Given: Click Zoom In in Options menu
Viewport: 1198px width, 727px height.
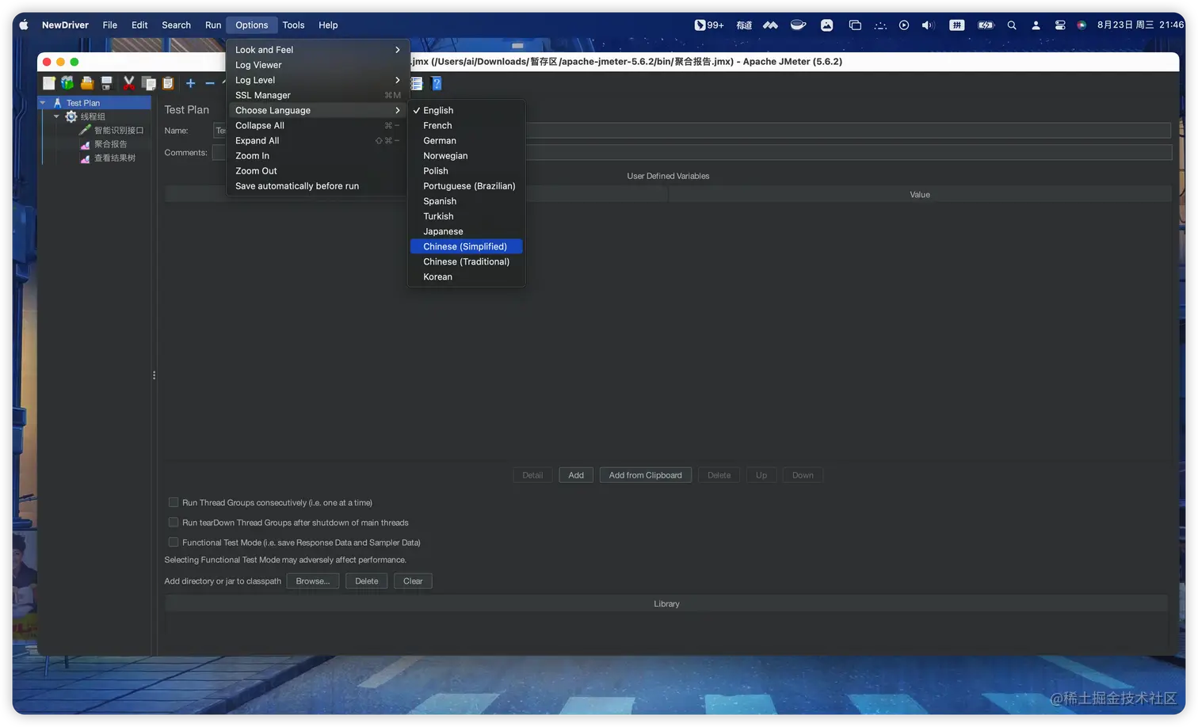Looking at the screenshot, I should pyautogui.click(x=318, y=156).
